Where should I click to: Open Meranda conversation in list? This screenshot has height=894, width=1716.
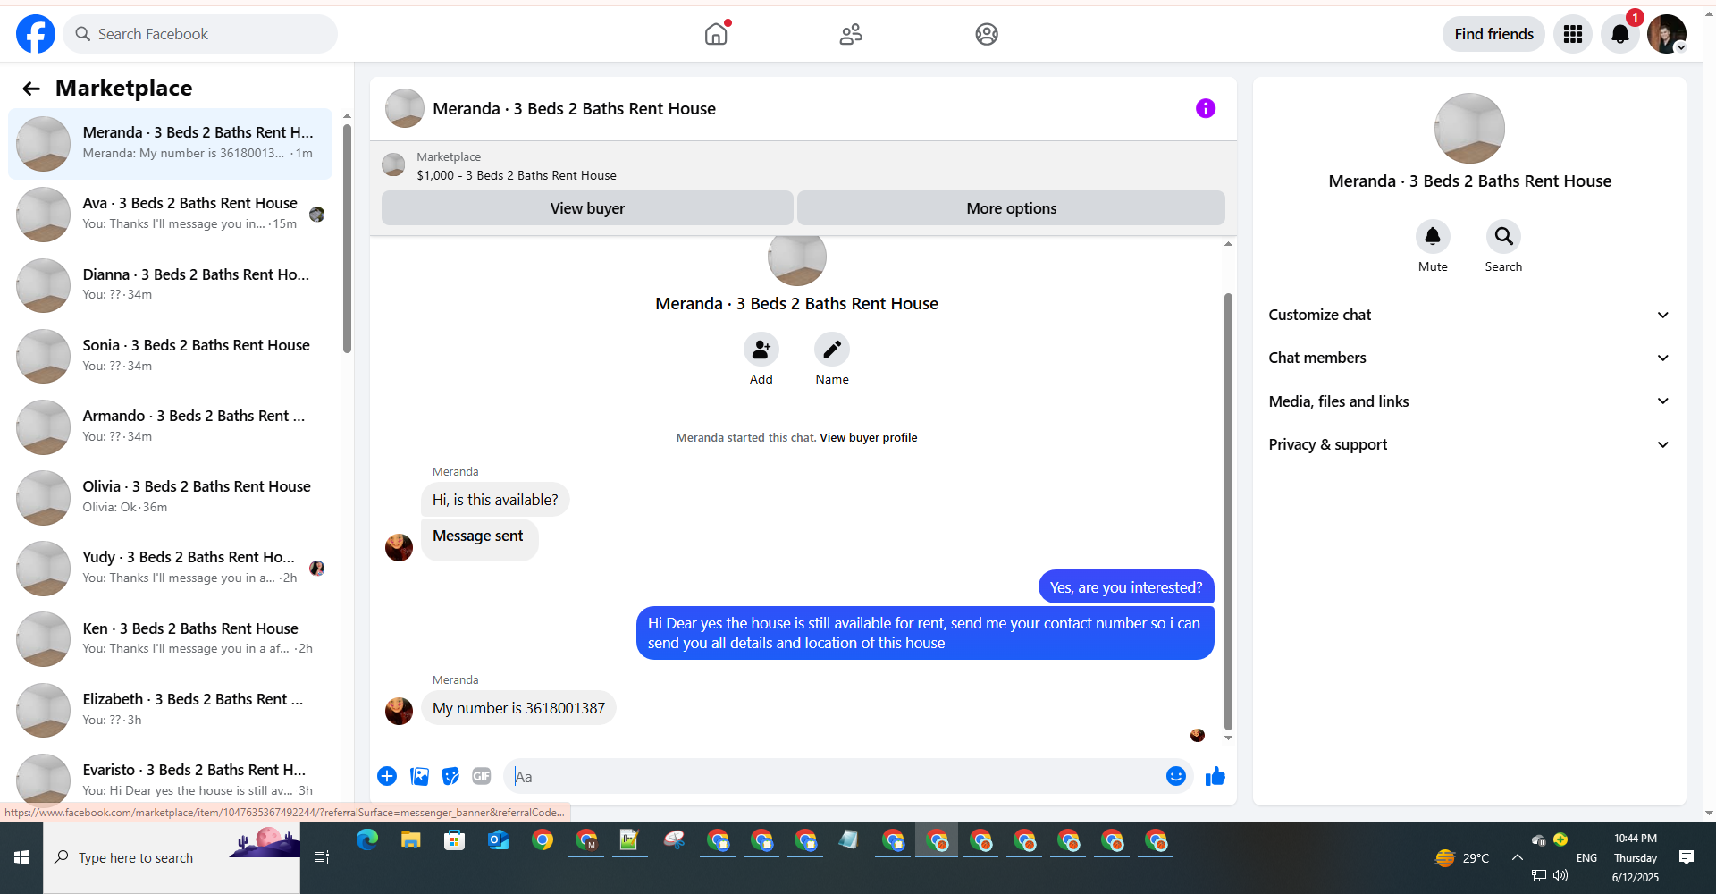(171, 143)
